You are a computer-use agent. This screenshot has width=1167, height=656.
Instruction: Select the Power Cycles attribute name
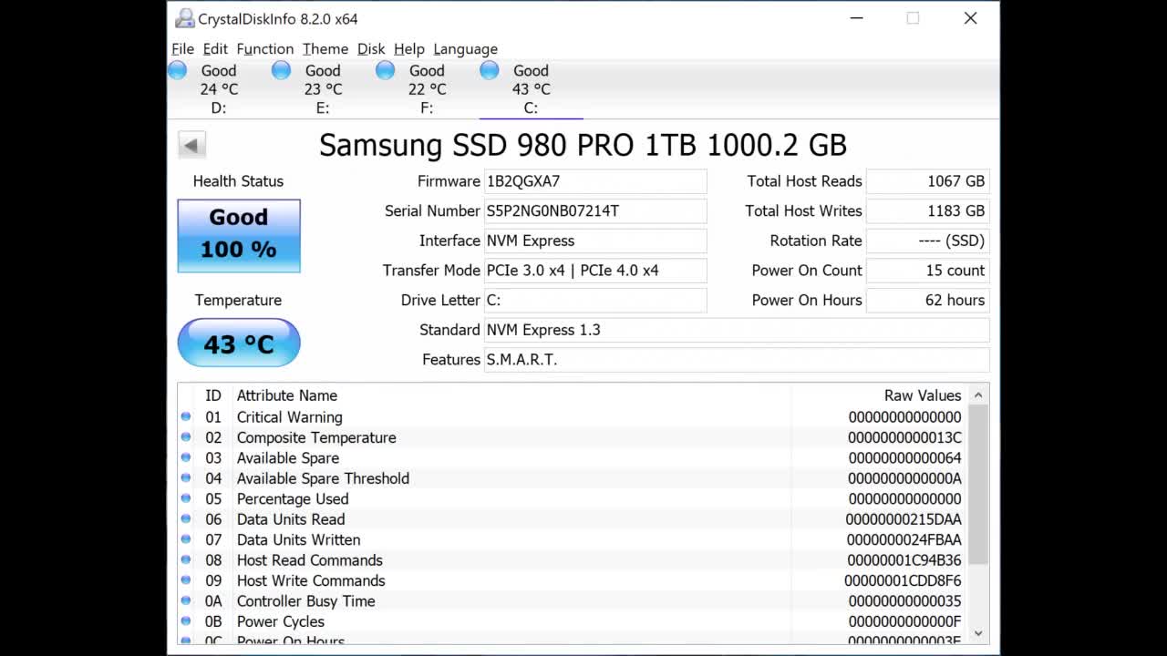281,621
